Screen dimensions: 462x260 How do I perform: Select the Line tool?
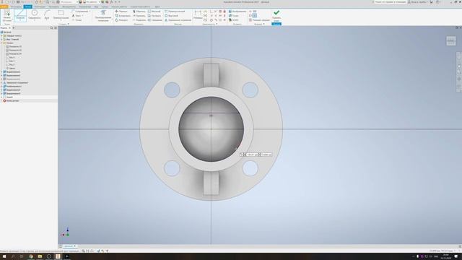pos(20,15)
